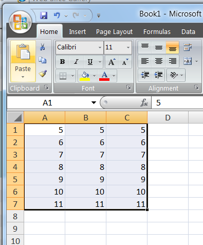
Task: Activate the Format Painter brush
Action: pyautogui.click(x=43, y=74)
